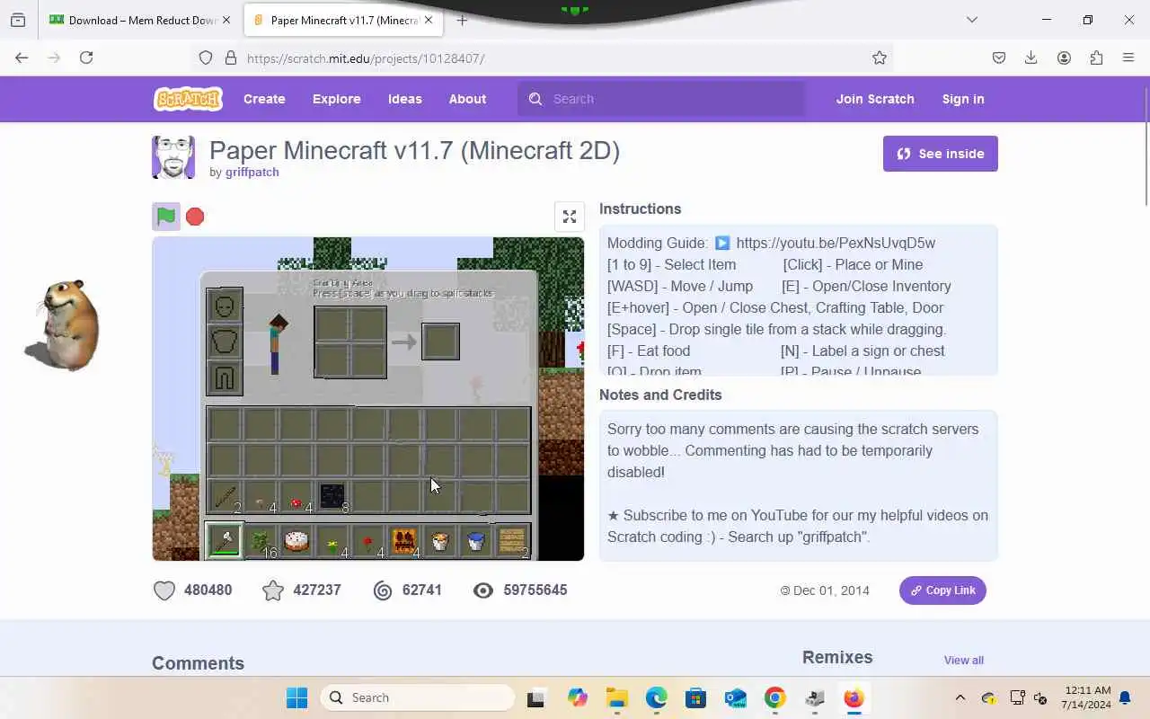Stop the project with the red stop sign

pos(195,217)
